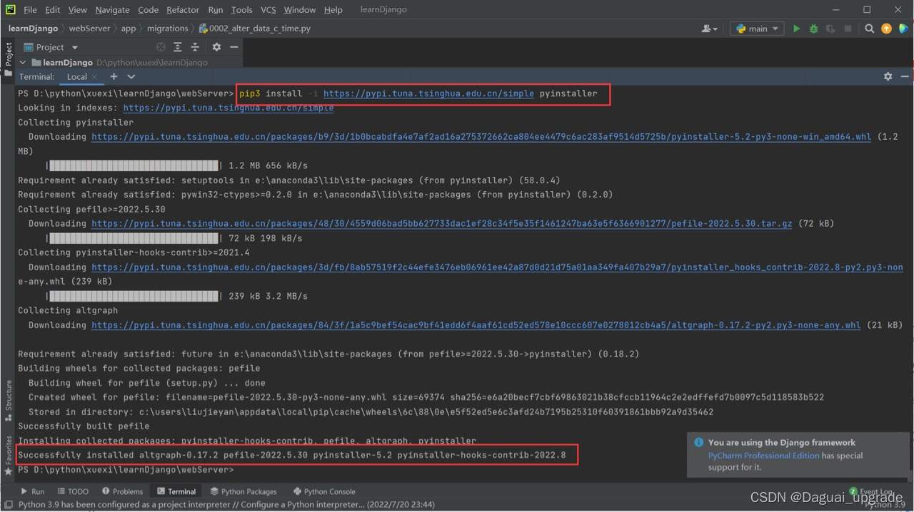Open the Edit menu
Viewport: 914px width, 512px height.
tap(53, 10)
